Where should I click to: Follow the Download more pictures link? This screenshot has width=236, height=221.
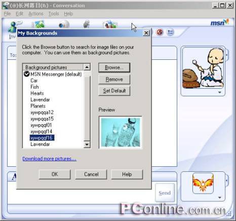point(49,159)
